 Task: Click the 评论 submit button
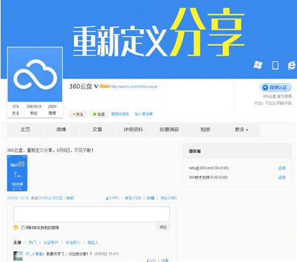(163, 227)
